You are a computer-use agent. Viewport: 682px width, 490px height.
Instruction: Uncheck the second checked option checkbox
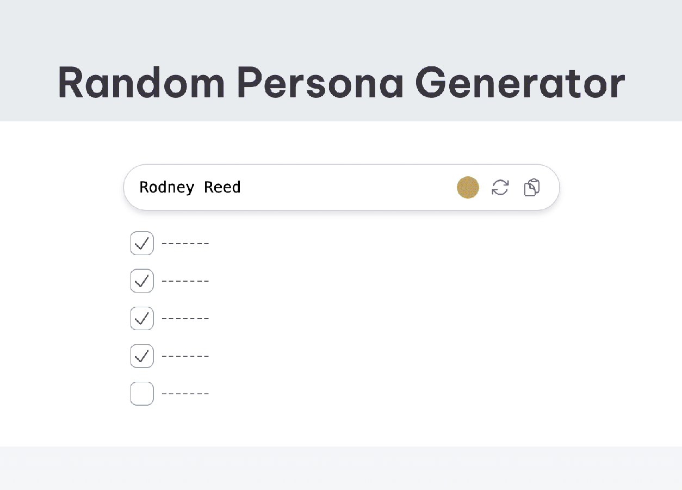tap(142, 281)
